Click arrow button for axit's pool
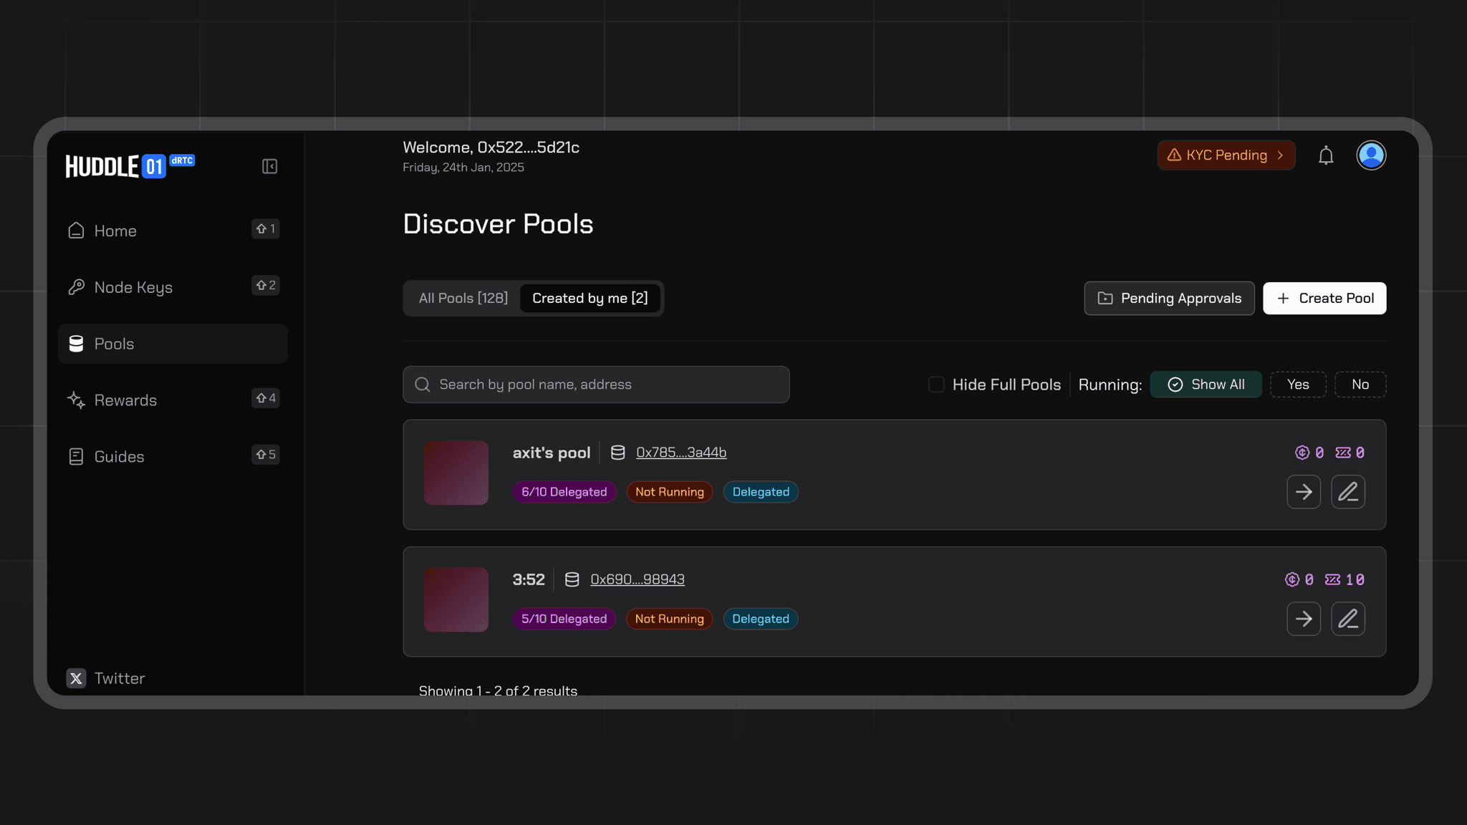The width and height of the screenshot is (1467, 825). (x=1303, y=492)
